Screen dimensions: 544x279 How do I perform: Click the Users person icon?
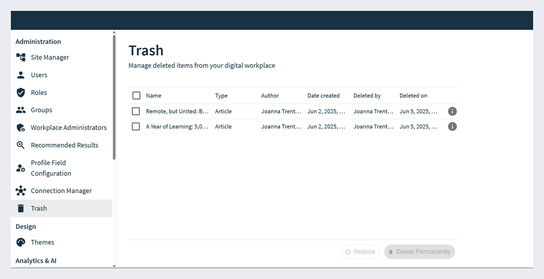[21, 75]
